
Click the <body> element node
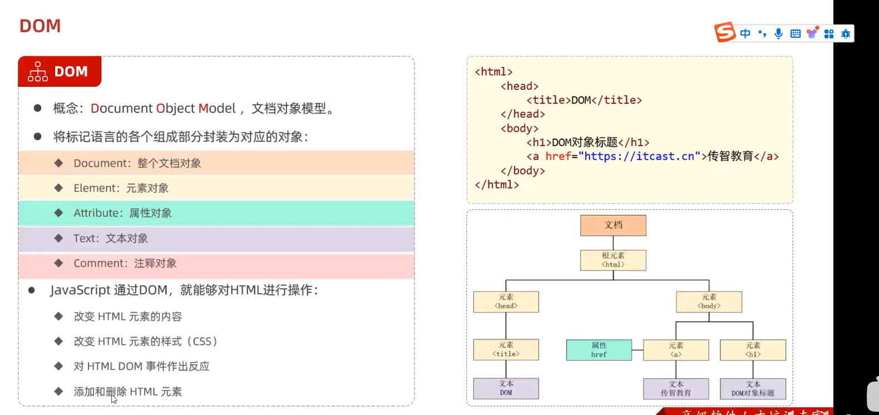(x=709, y=302)
